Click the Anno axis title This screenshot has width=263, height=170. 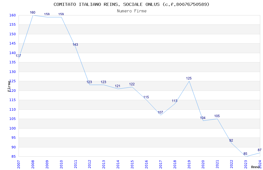[255, 167]
